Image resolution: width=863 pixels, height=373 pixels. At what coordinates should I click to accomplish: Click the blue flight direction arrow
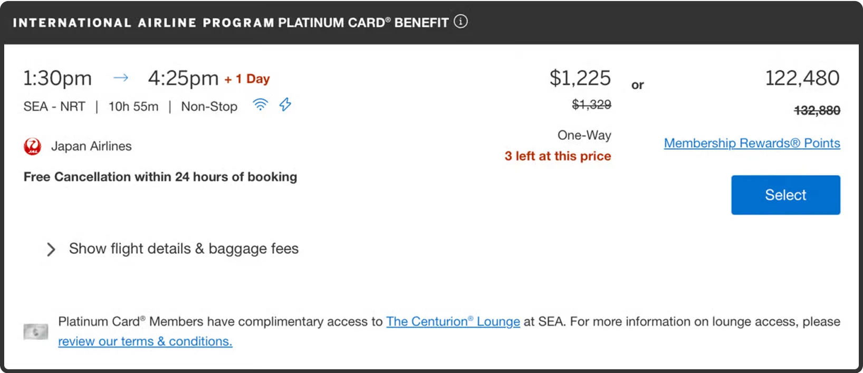121,78
